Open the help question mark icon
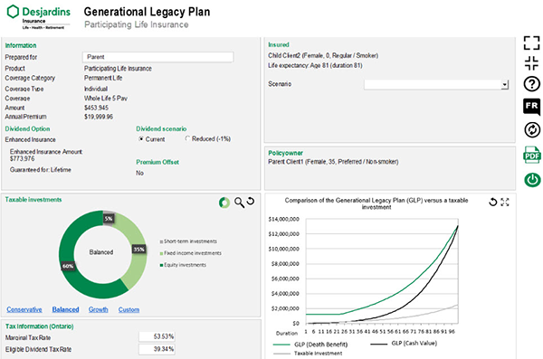This screenshot has width=543, height=359. 531,84
